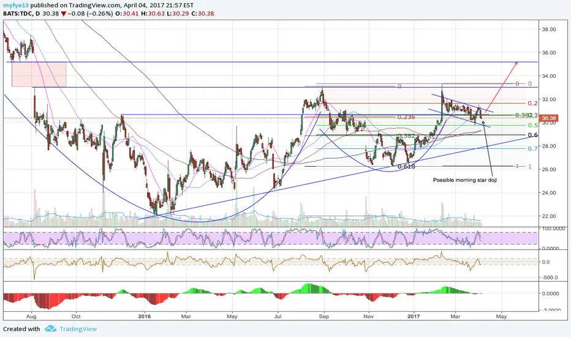Click the Nov date axis label
571x337 pixels.
point(369,316)
